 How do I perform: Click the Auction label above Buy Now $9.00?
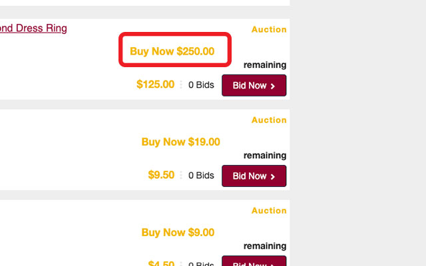click(269, 211)
